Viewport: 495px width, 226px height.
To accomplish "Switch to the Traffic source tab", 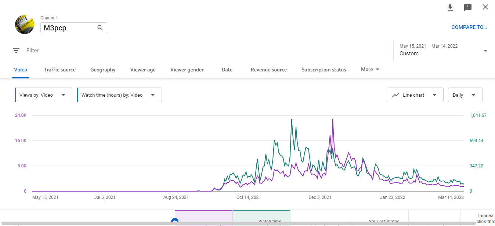I will [60, 70].
